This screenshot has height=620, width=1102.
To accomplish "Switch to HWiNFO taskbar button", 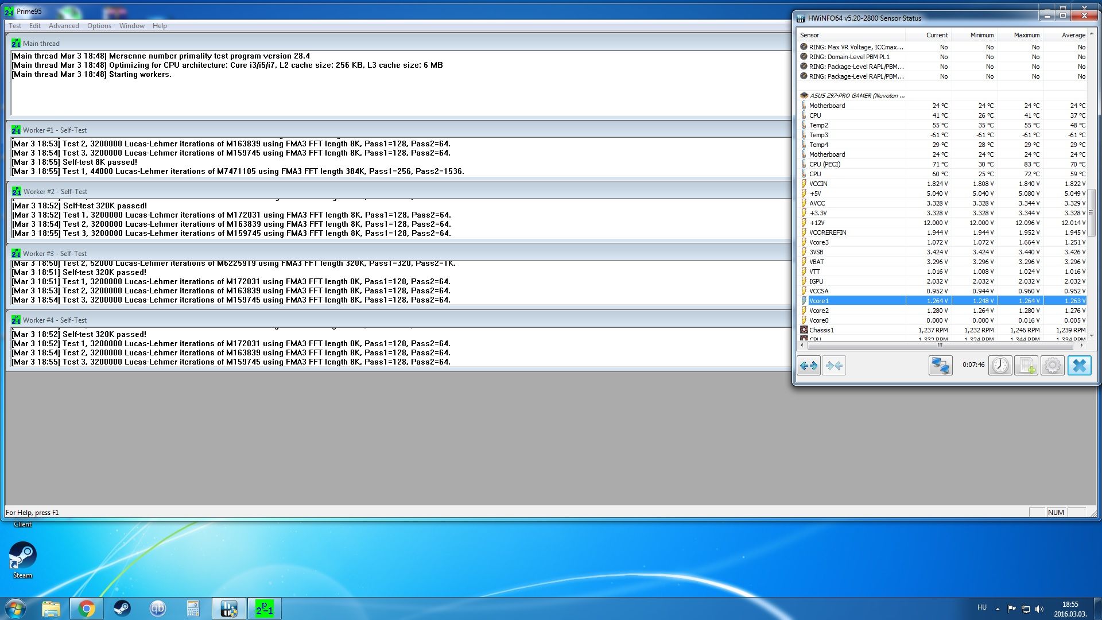I will (228, 609).
